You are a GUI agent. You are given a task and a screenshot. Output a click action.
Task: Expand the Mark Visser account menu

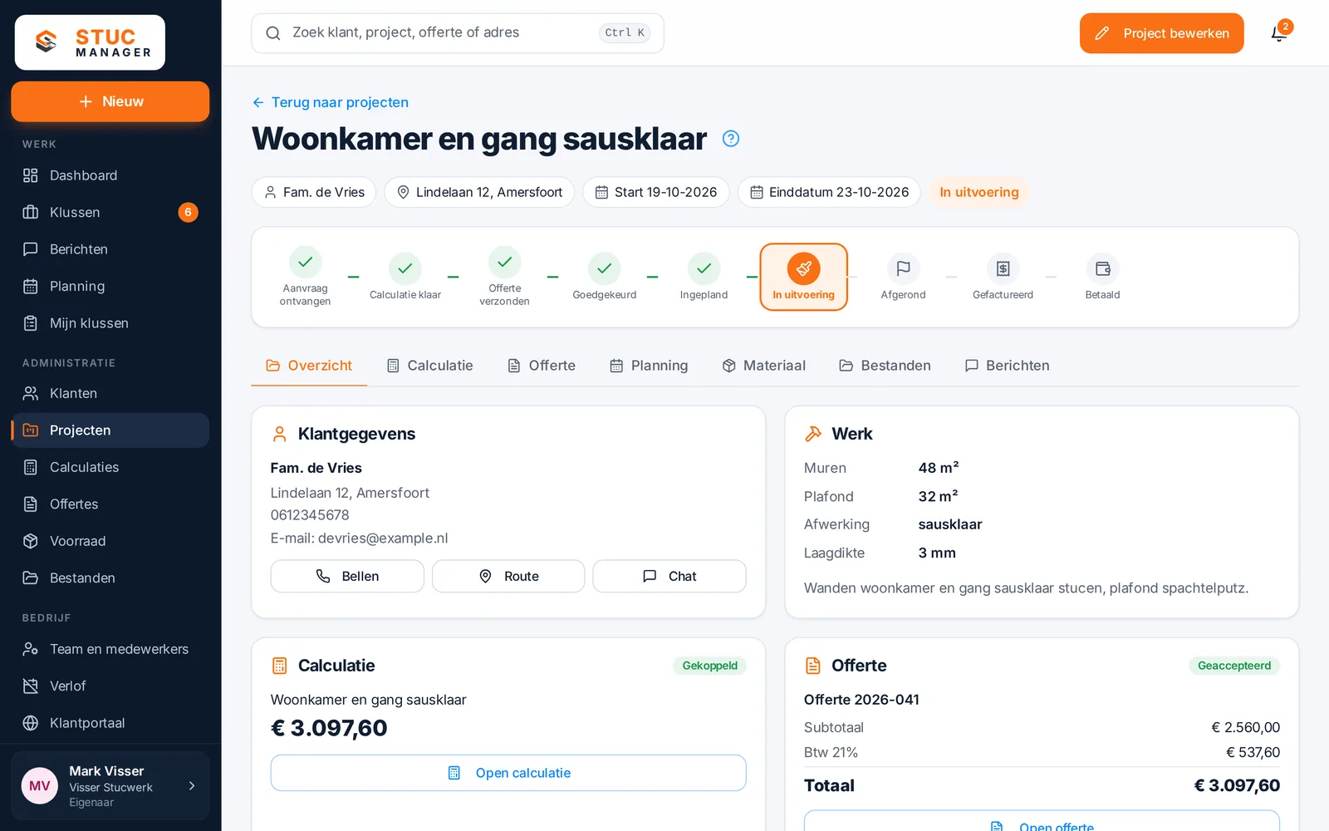tap(110, 785)
